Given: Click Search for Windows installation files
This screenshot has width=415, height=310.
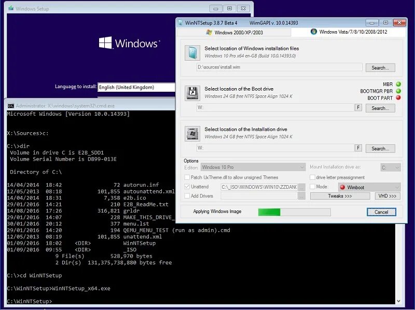Looking at the screenshot, I should point(380,68).
